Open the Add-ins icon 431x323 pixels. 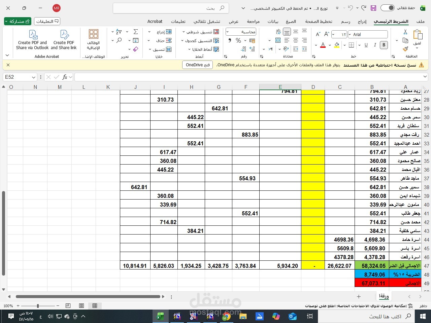point(94,40)
